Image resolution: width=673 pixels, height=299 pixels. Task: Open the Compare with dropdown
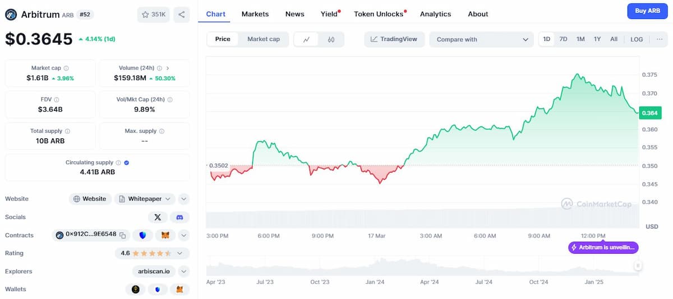click(x=482, y=39)
